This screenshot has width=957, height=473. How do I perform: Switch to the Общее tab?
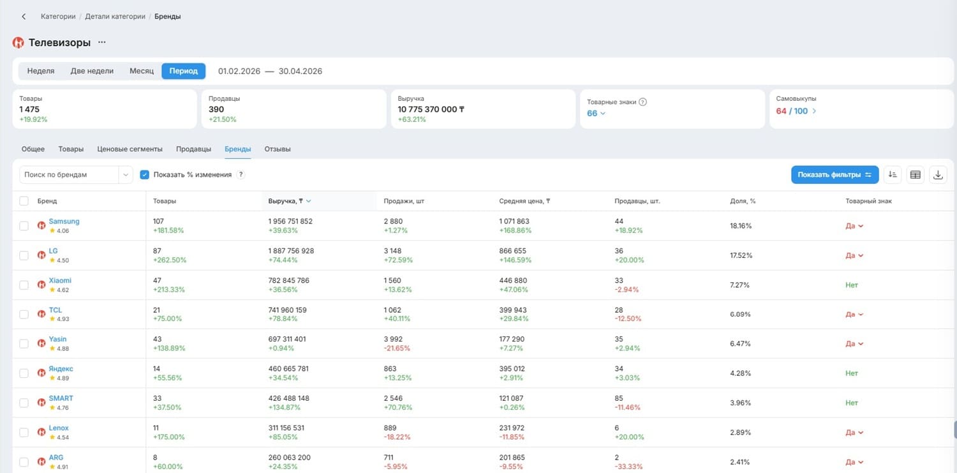pyautogui.click(x=33, y=149)
